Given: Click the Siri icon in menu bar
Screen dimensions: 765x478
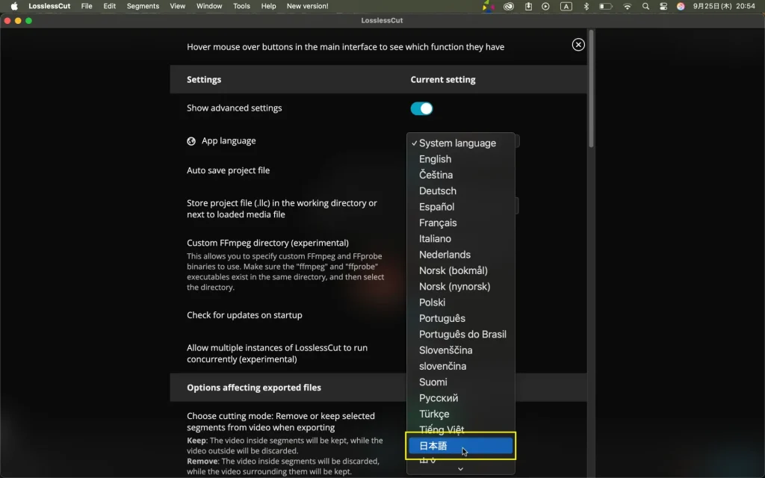Looking at the screenshot, I should tap(681, 6).
